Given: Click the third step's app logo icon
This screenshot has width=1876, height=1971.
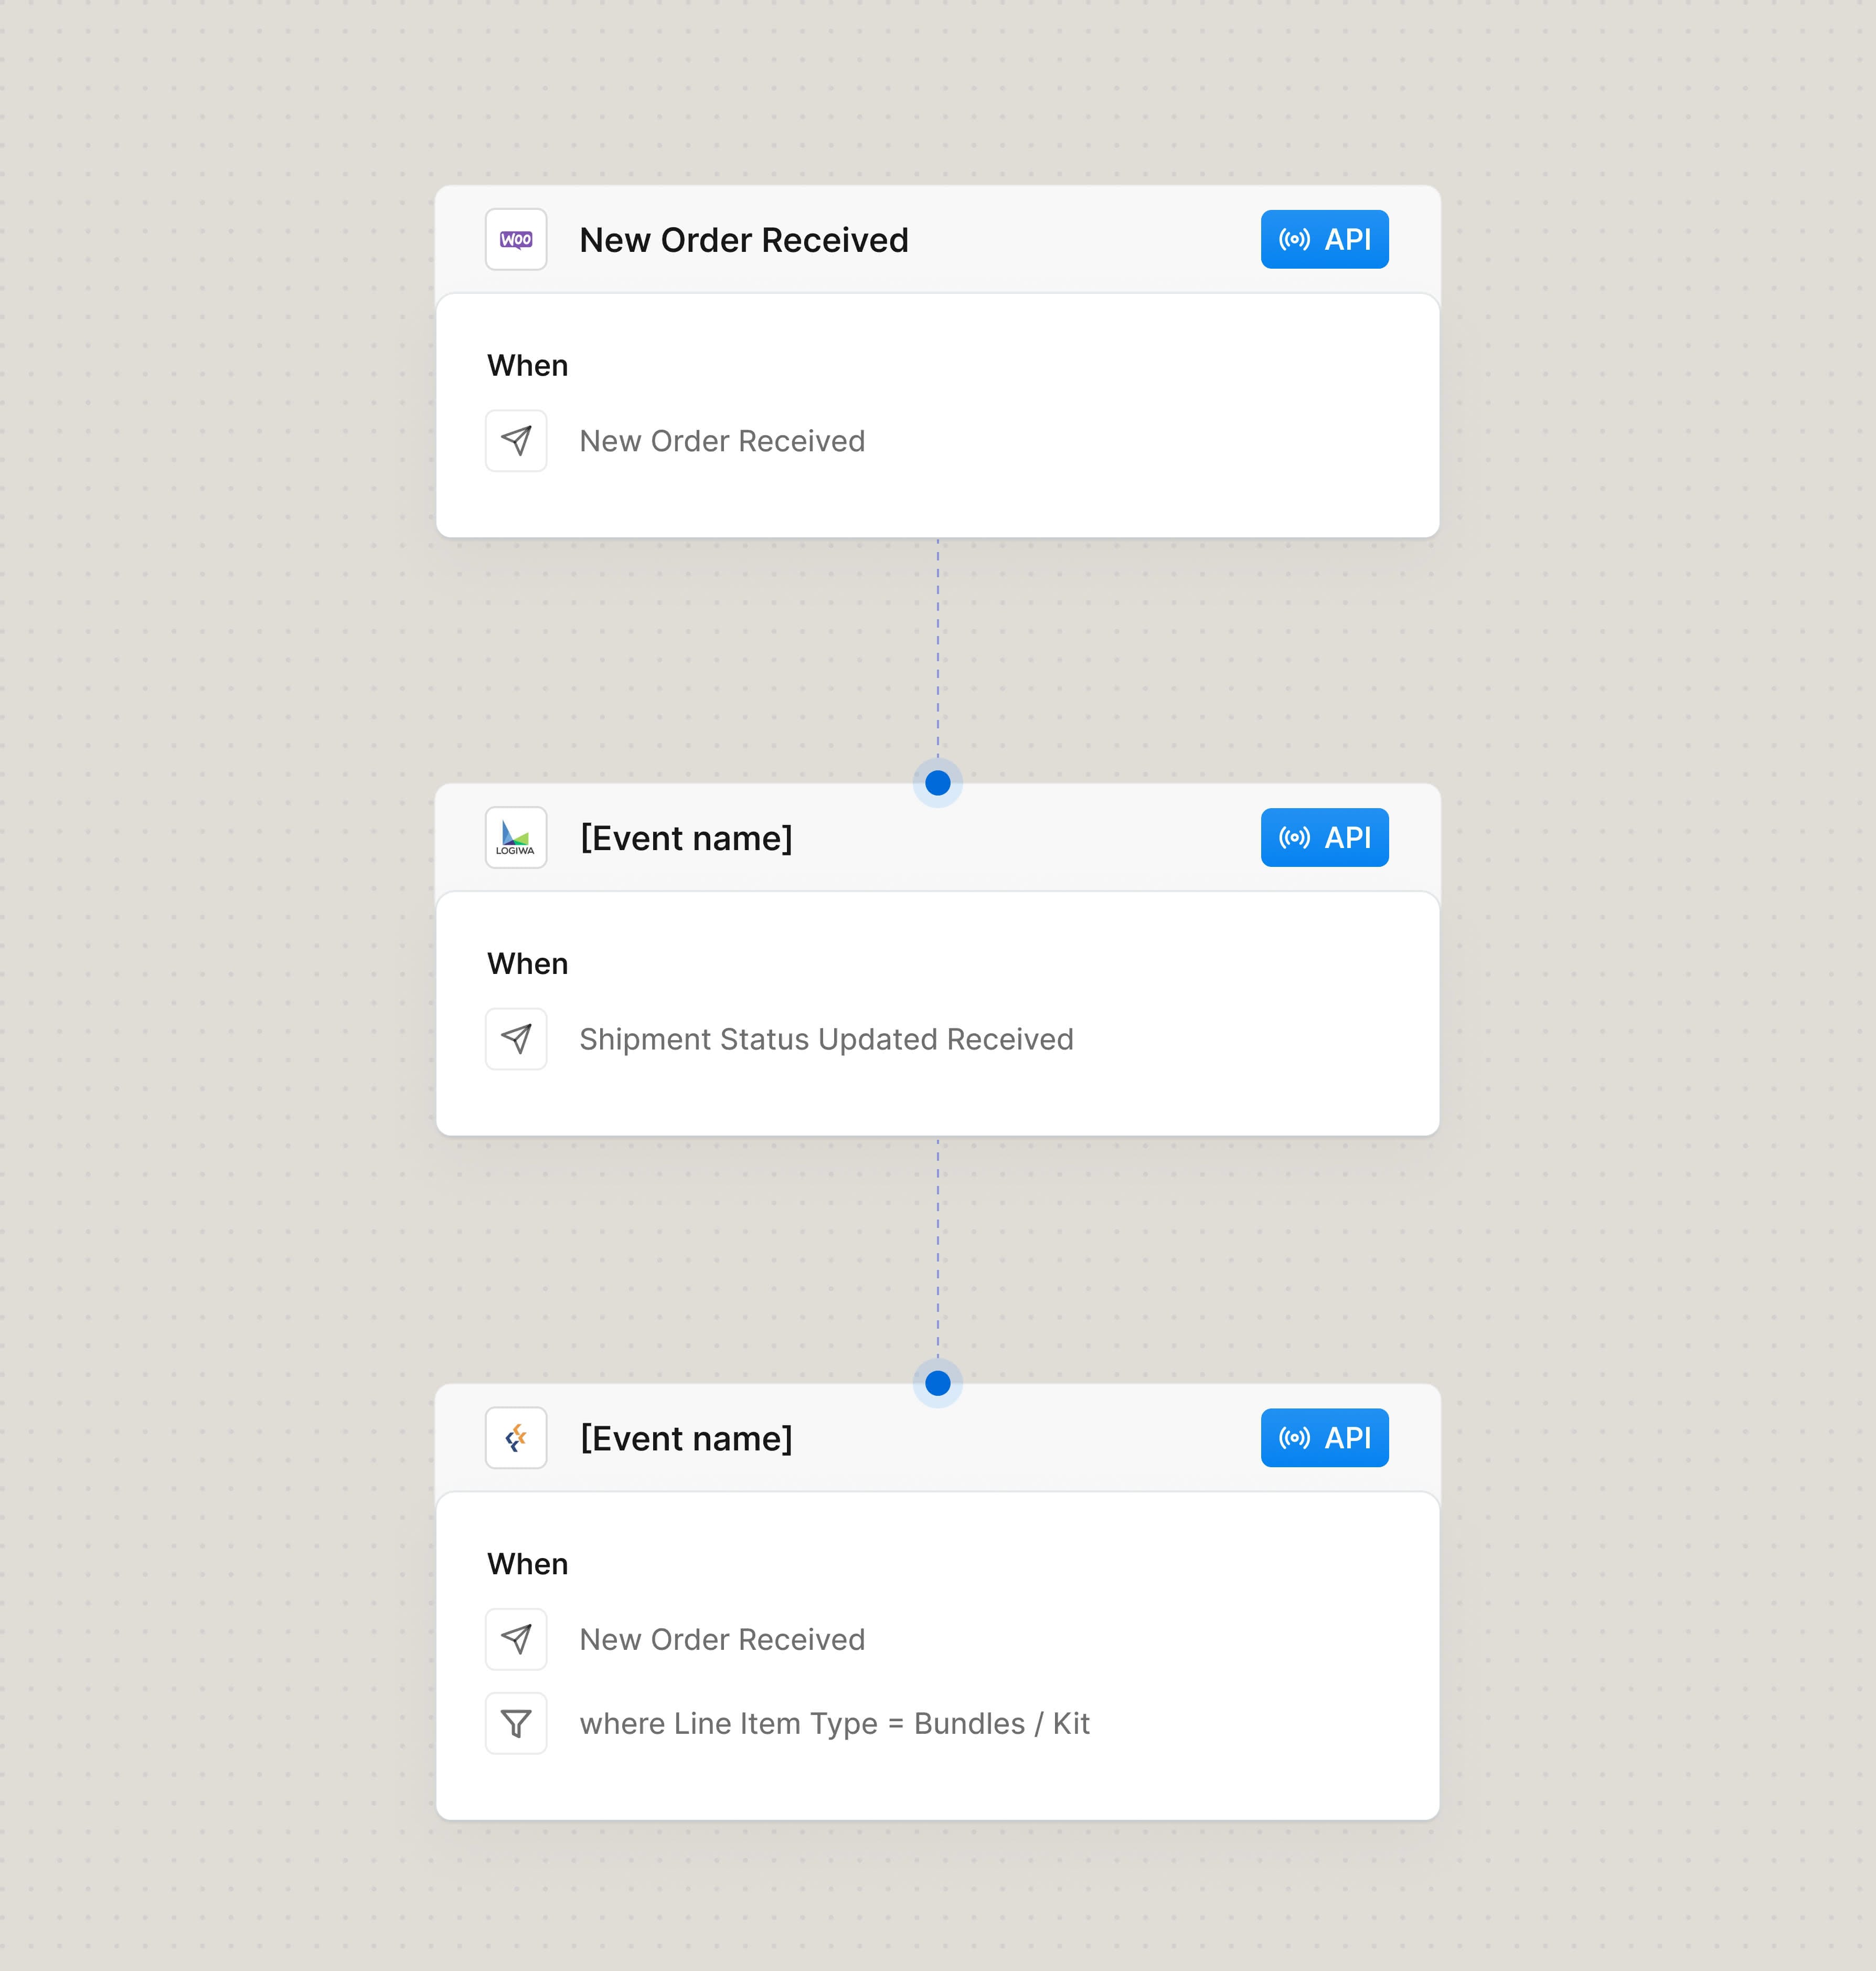Looking at the screenshot, I should [x=516, y=1438].
